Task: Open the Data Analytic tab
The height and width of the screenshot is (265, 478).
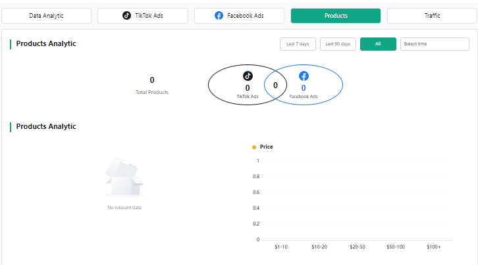Action: click(46, 16)
